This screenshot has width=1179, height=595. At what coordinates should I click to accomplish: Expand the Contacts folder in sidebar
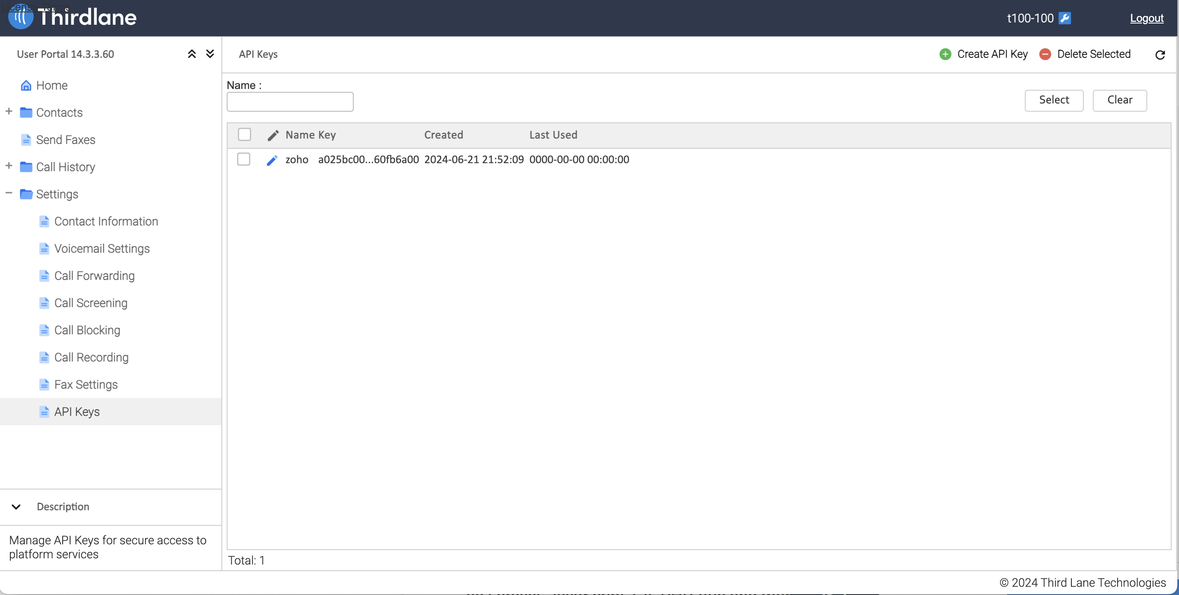pyautogui.click(x=9, y=112)
